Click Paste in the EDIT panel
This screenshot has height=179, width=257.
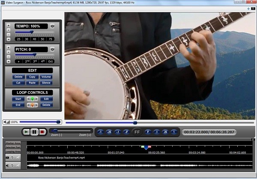[32, 83]
